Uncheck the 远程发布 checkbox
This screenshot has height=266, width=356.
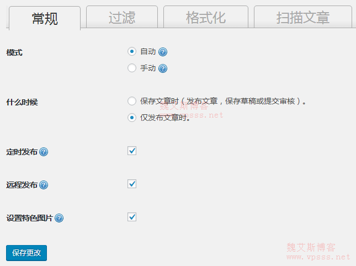132,184
